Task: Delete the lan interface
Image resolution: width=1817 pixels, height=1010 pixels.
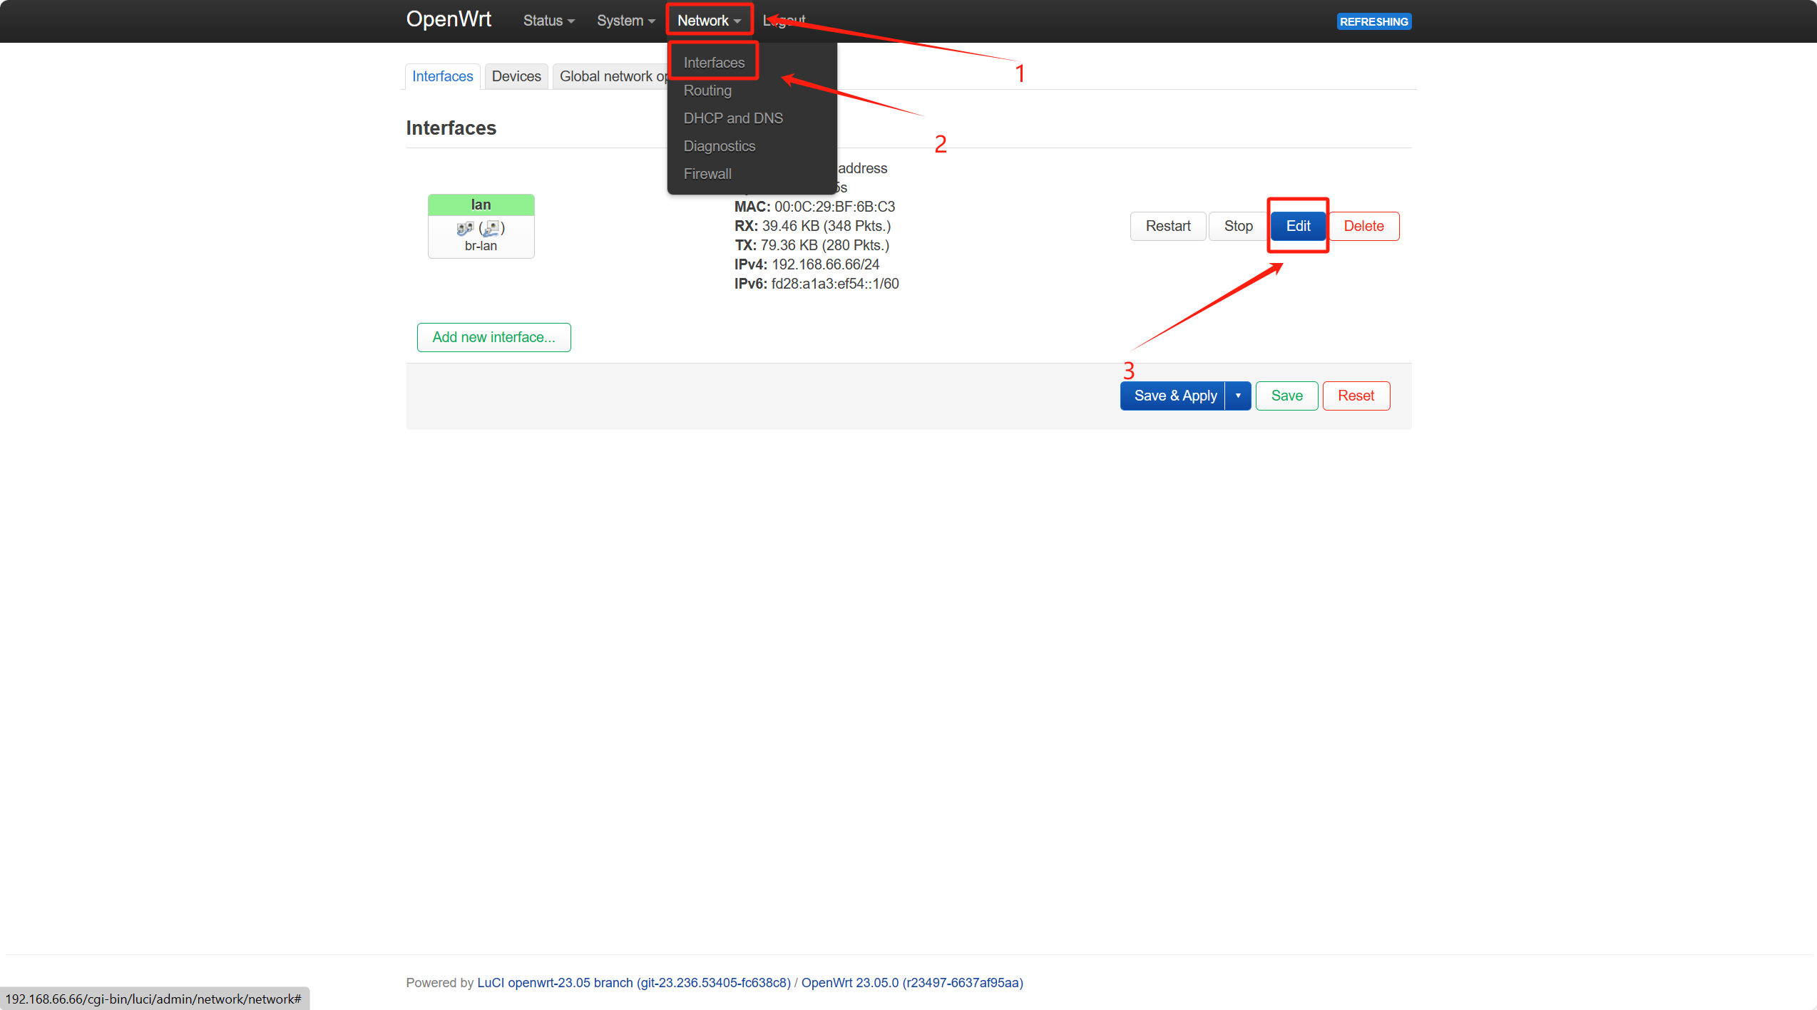Action: click(x=1363, y=226)
